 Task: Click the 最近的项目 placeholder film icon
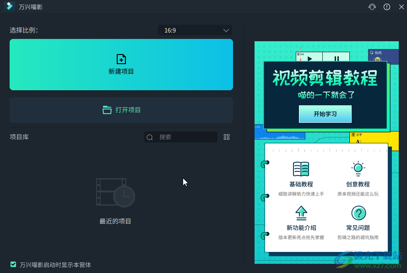pos(115,192)
